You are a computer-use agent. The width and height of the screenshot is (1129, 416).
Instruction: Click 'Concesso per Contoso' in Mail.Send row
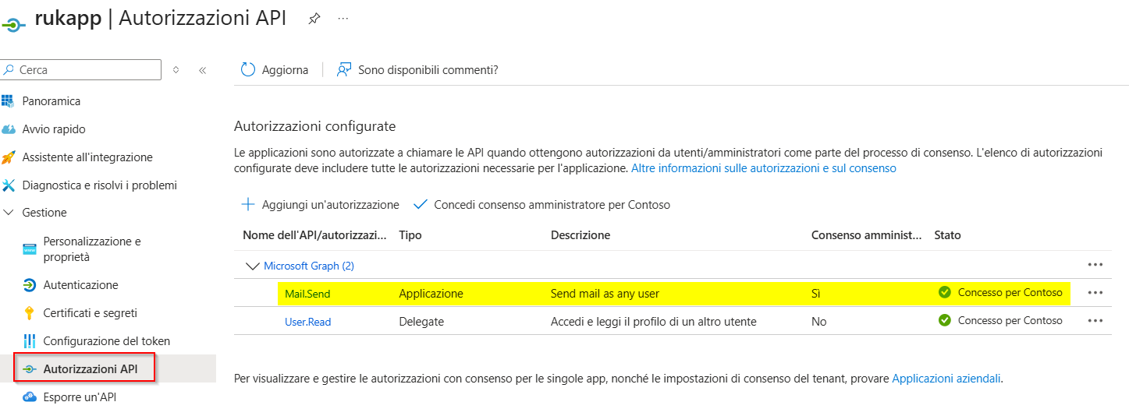click(x=1010, y=293)
